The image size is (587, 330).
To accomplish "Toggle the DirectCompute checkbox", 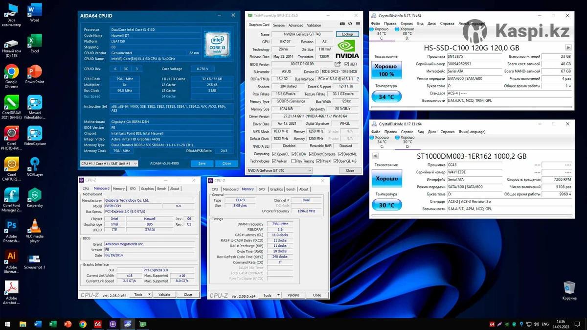I will 311,154.
